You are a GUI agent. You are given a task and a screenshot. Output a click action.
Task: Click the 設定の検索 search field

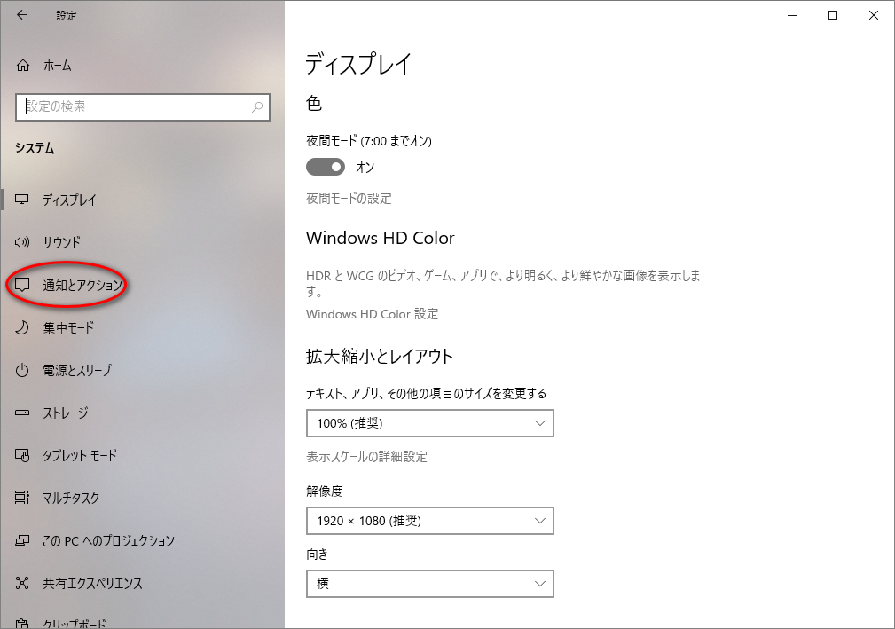pyautogui.click(x=133, y=106)
